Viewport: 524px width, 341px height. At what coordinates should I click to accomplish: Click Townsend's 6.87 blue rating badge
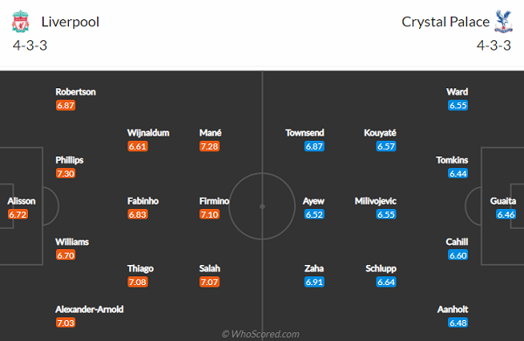pyautogui.click(x=314, y=146)
